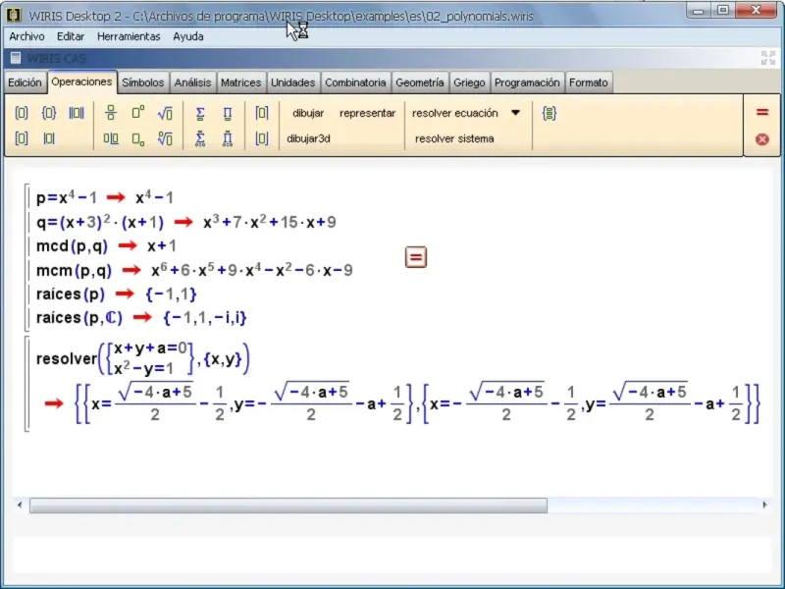Click the dibujar button
The height and width of the screenshot is (589, 785).
point(308,113)
